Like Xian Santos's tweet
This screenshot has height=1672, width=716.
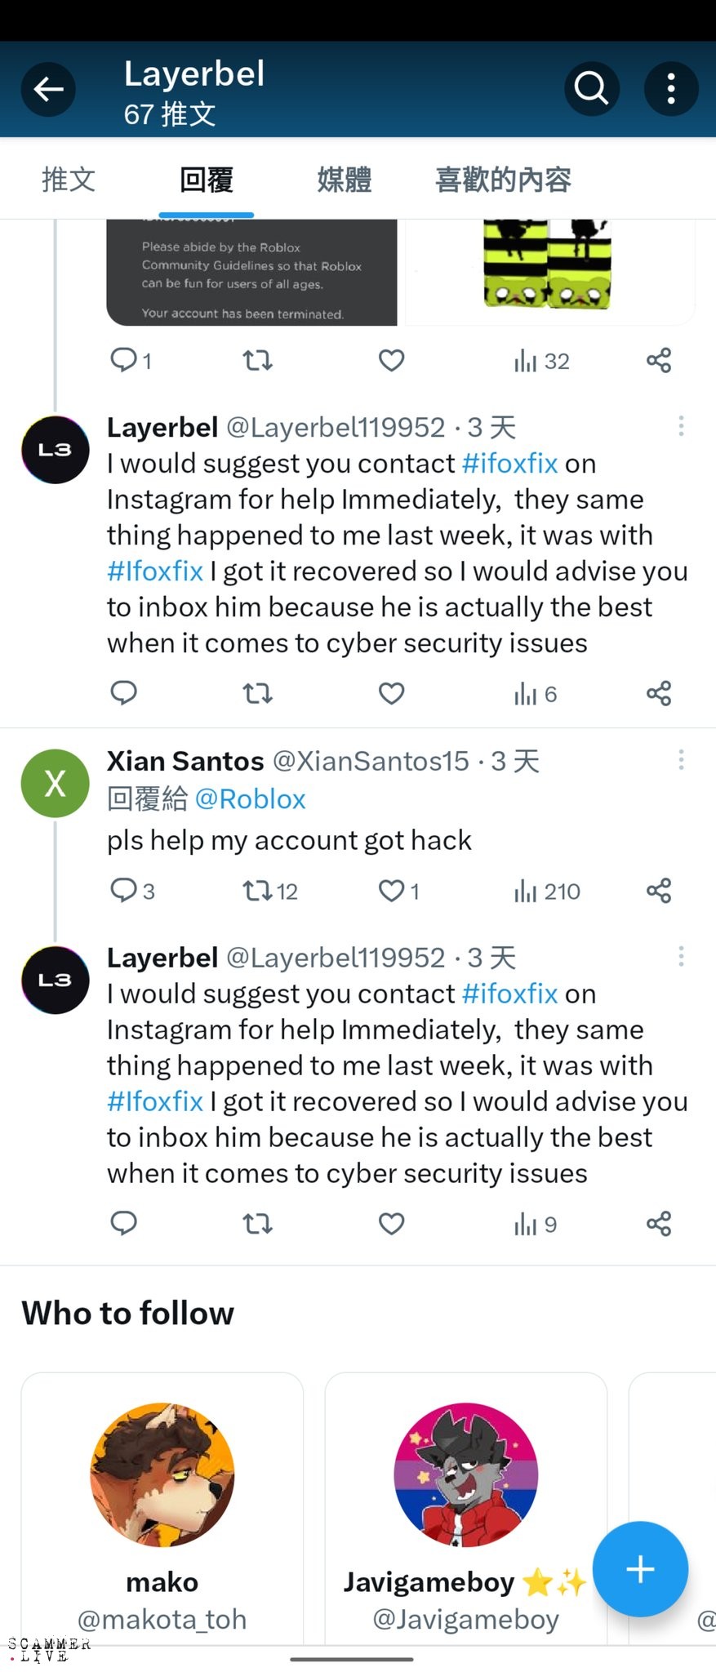pos(392,891)
